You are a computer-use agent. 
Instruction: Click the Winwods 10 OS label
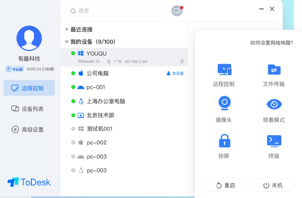point(89,61)
